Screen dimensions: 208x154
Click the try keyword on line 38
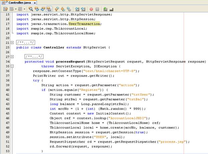click(36, 81)
